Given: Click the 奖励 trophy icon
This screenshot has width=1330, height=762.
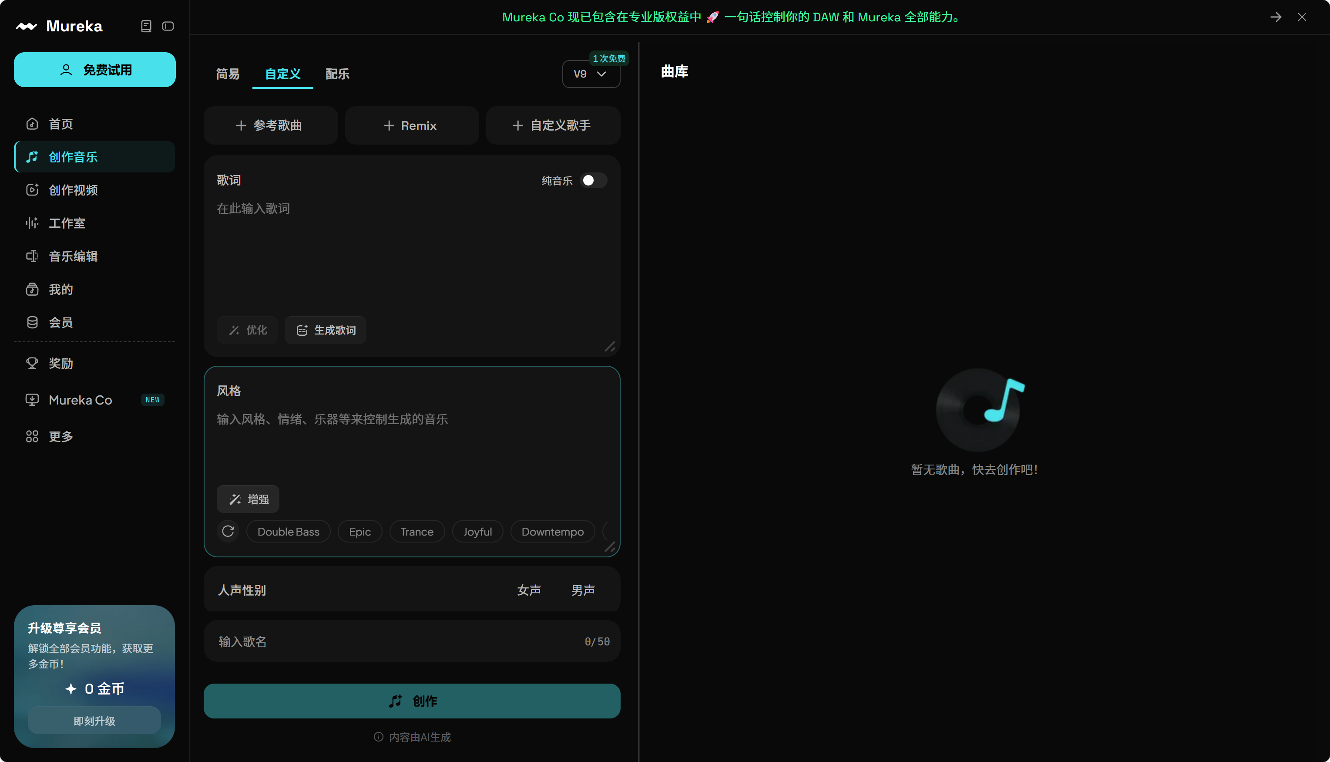Looking at the screenshot, I should point(33,363).
